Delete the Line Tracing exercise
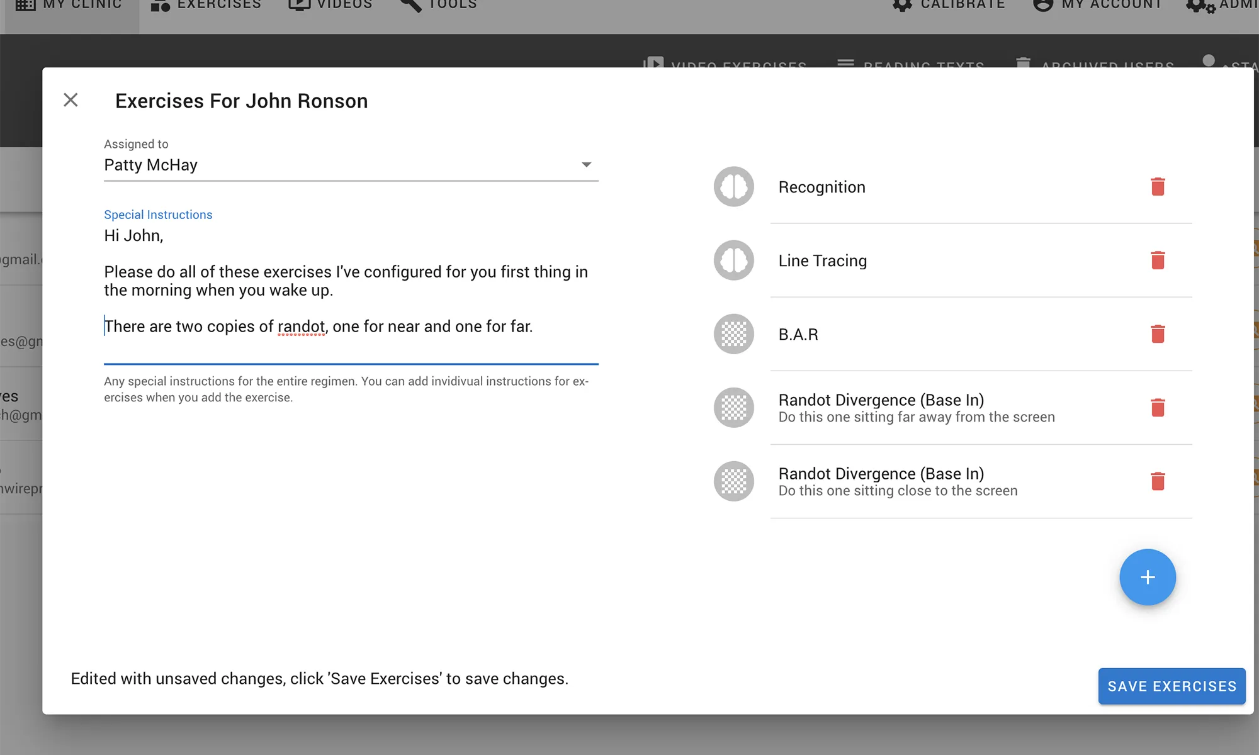This screenshot has width=1259, height=755. click(x=1157, y=260)
